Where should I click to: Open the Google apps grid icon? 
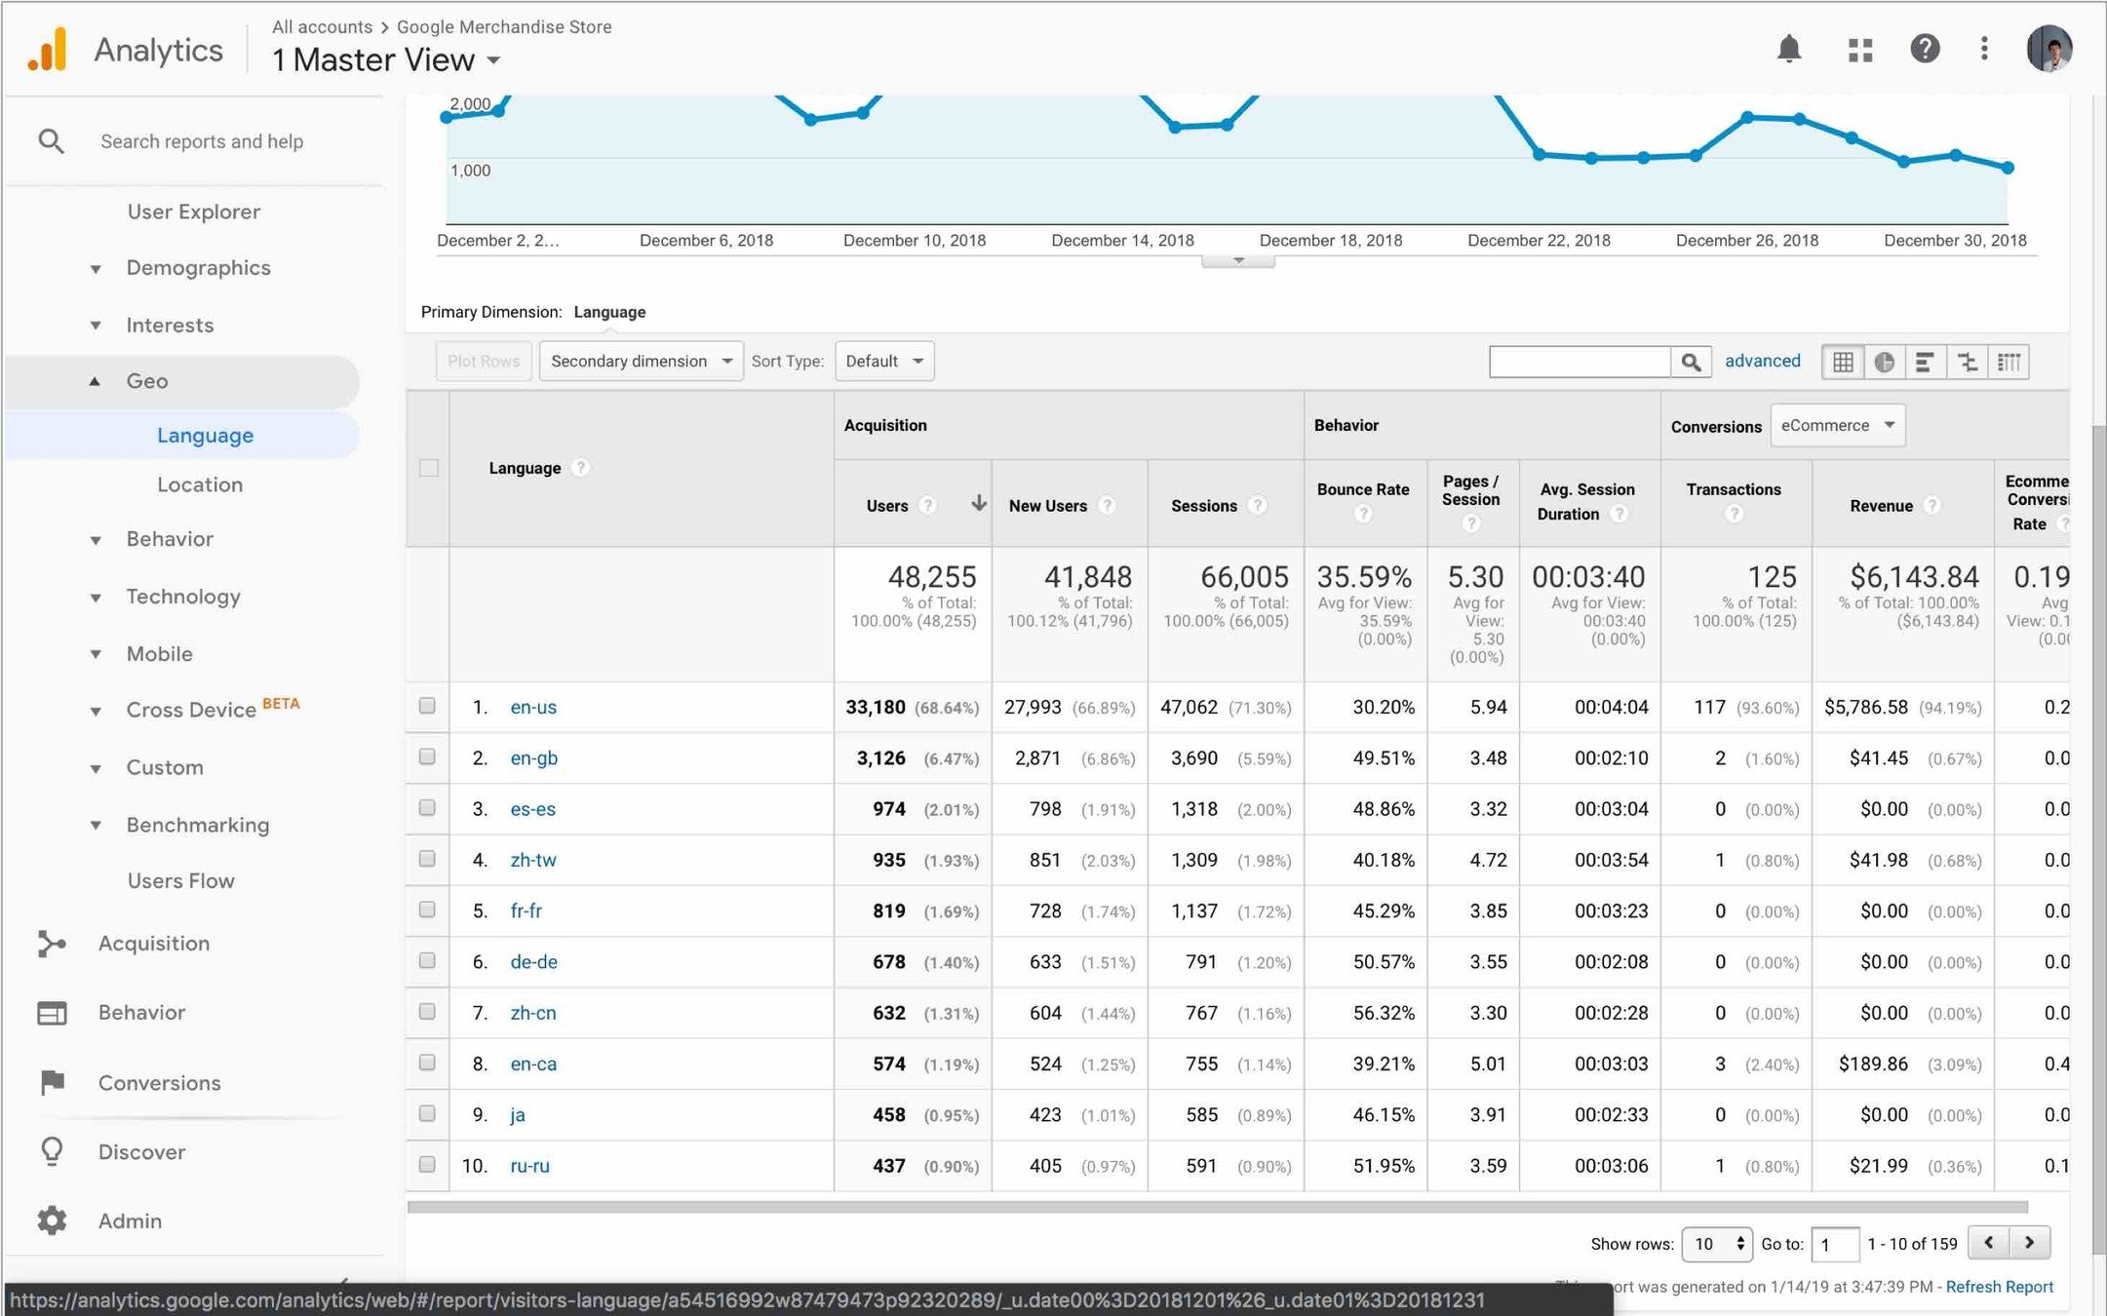[x=1860, y=50]
